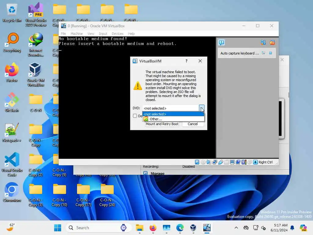The width and height of the screenshot is (313, 235).
Task: Select the Git Bash desktop shortcut
Action: click(12, 103)
